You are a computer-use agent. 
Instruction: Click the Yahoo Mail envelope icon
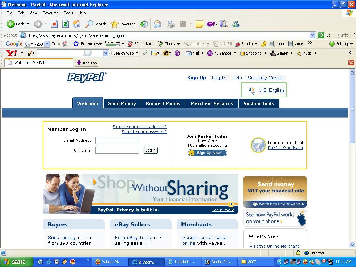189,53
